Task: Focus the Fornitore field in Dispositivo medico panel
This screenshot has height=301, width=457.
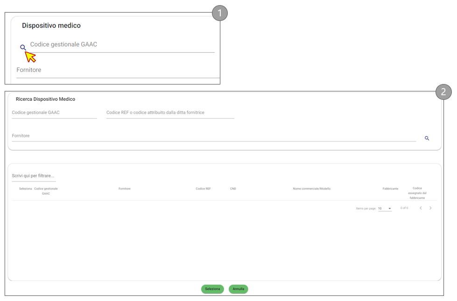Action: pyautogui.click(x=117, y=70)
